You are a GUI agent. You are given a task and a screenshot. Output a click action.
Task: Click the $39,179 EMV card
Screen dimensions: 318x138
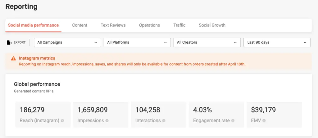tap(274, 114)
